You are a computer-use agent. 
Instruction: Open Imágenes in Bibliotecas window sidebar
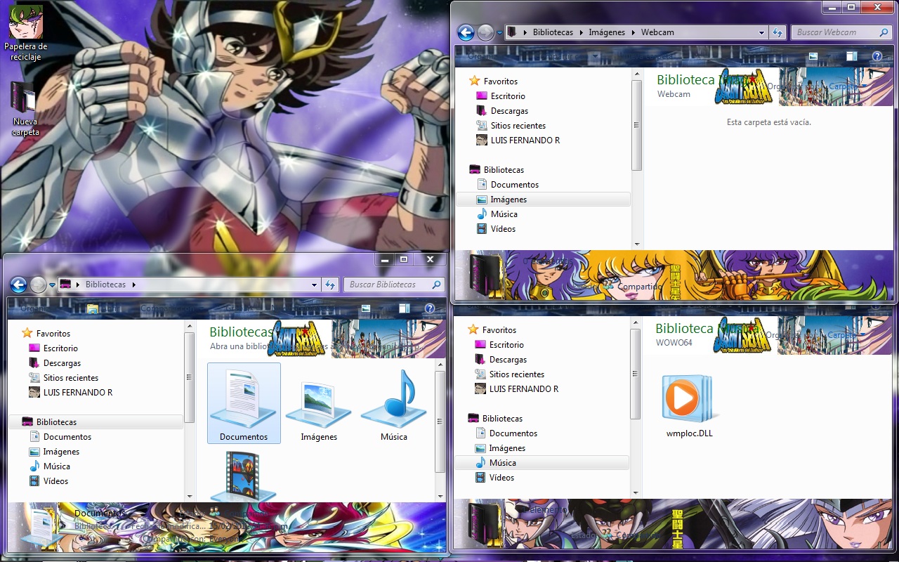point(61,452)
